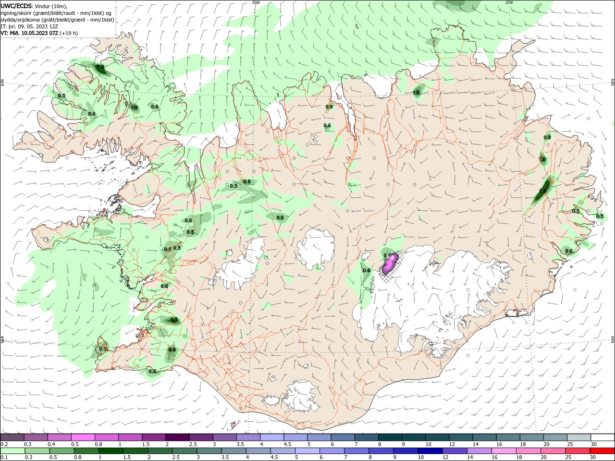Click the 1.0 value on the north coast
Viewport: 615px width, 461px height.
(416, 93)
